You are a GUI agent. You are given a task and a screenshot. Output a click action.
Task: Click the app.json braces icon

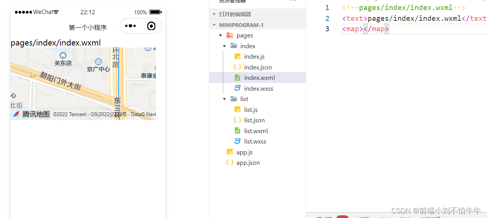click(230, 162)
